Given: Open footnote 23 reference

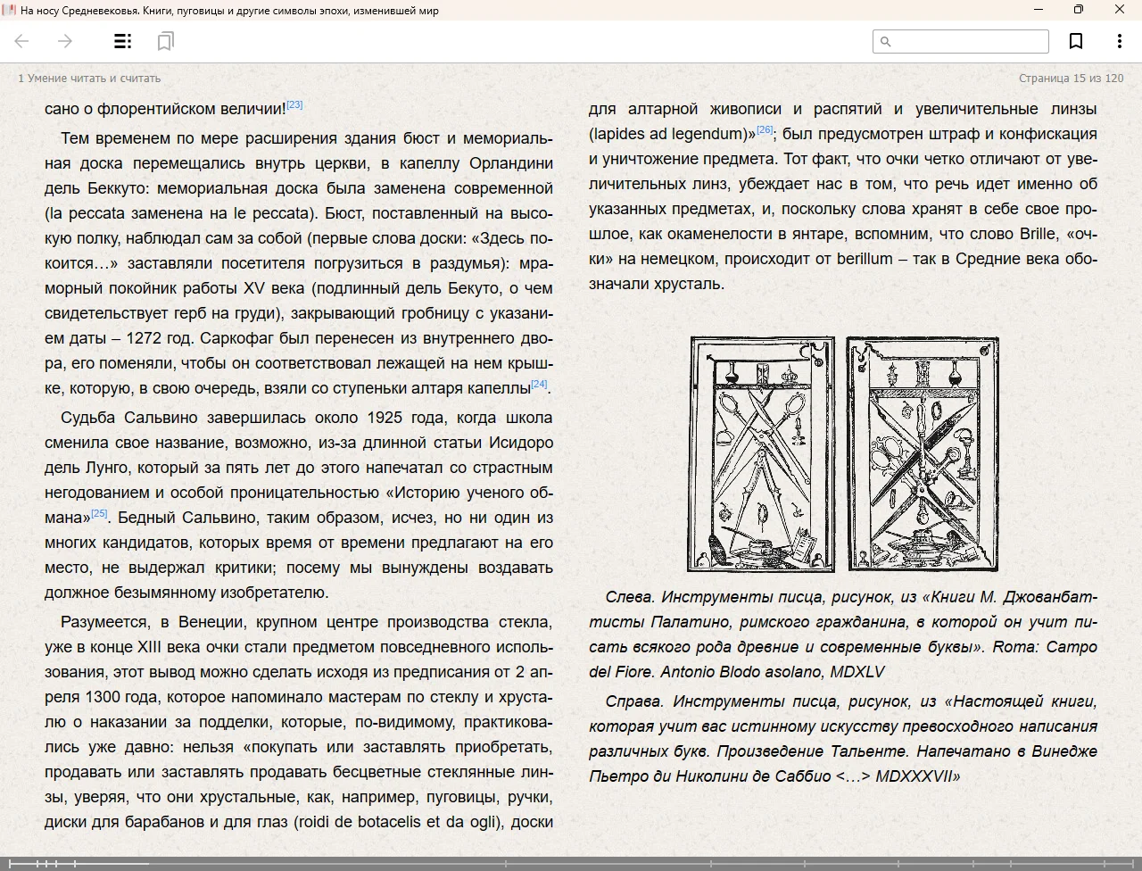Looking at the screenshot, I should (294, 104).
